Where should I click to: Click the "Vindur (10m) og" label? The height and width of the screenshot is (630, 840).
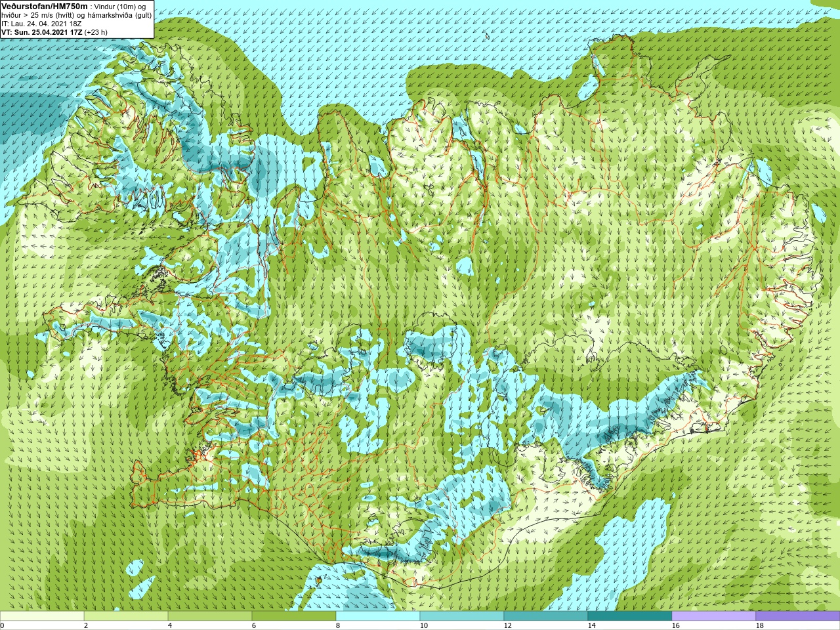[x=121, y=7]
